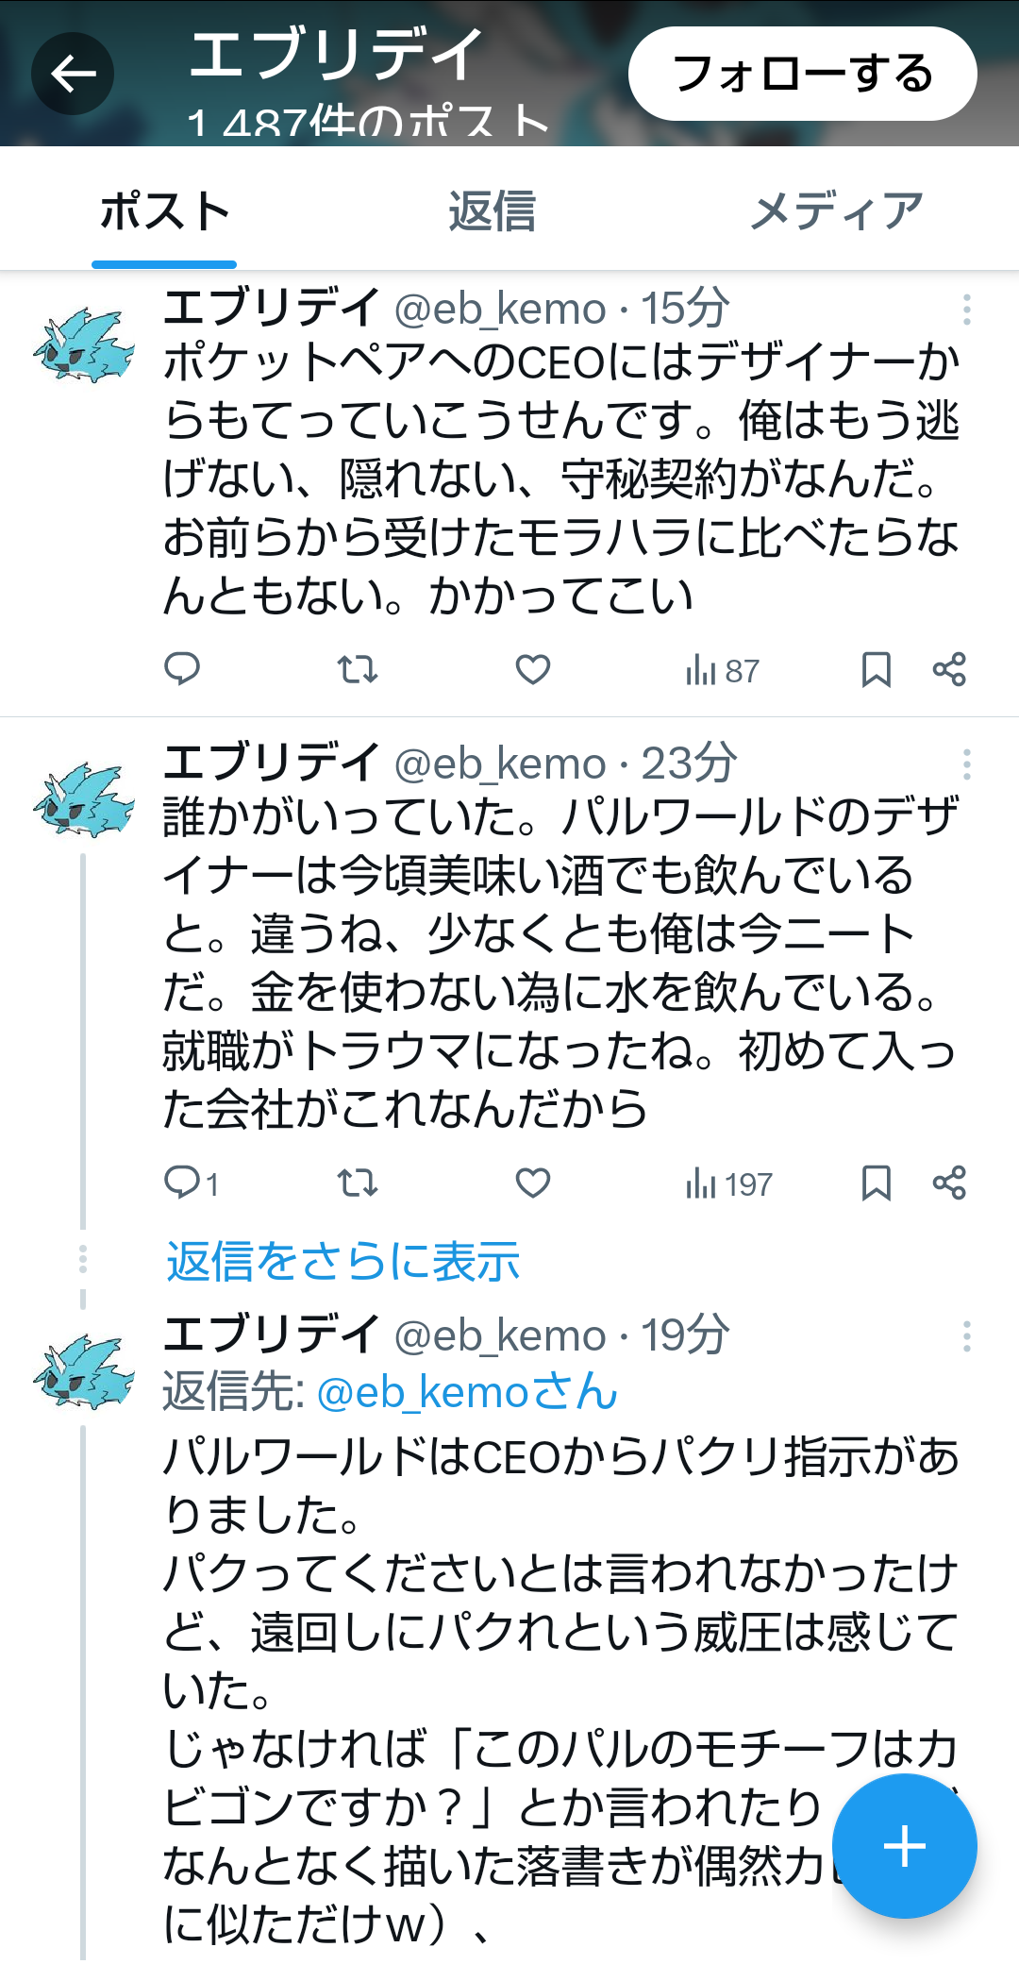This screenshot has width=1019, height=1964.
Task: Tap the back arrow at top left
Action: coord(73,74)
